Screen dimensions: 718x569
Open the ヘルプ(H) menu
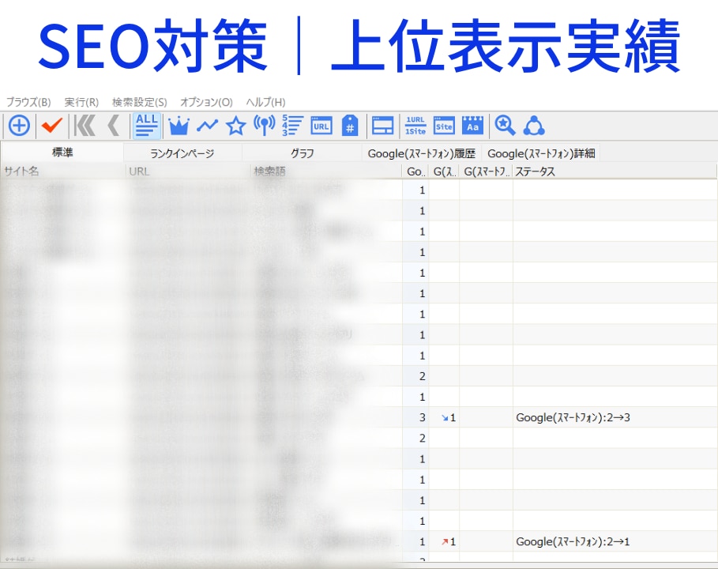[x=265, y=102]
